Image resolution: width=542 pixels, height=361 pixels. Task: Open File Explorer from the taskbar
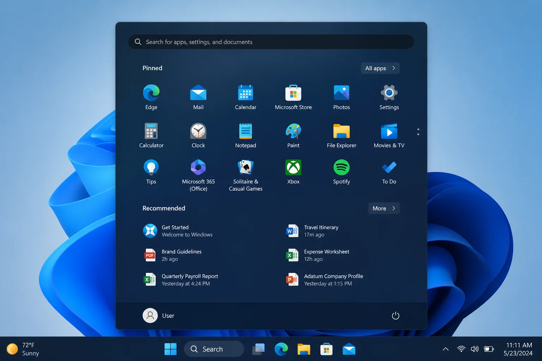(x=303, y=349)
